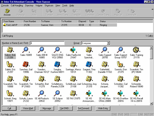This screenshot has width=154, height=116.
Task: Open dropdown arrow beside Schroeder, Roland icon
Action: (x=140, y=80)
